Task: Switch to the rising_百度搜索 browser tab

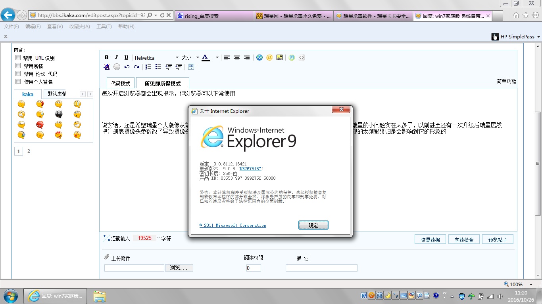Action: click(214, 16)
